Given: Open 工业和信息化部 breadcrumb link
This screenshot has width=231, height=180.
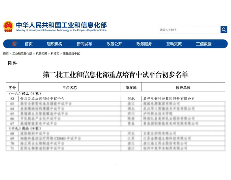Looking at the screenshot, I should point(22,53).
